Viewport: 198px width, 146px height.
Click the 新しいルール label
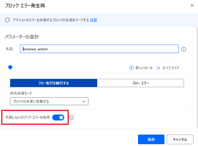point(144,68)
